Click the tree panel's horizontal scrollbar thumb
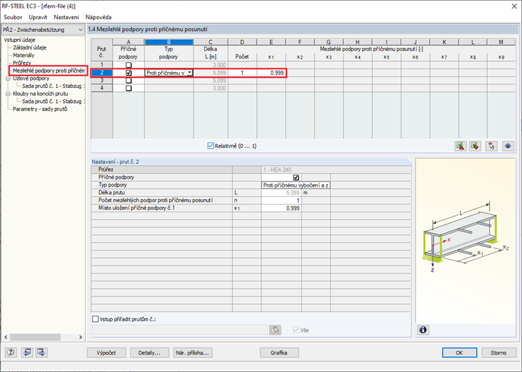The height and width of the screenshot is (372, 522). point(35,337)
